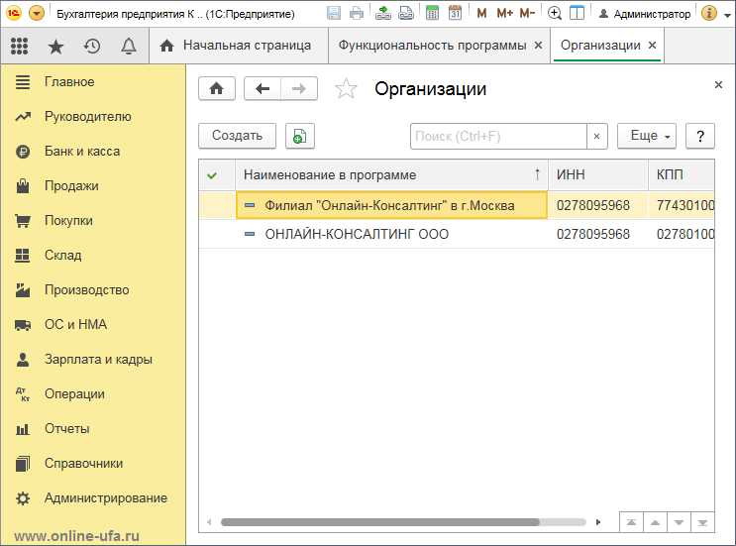Screen dimensions: 736x546
Task: Click the panel layout icon in title bar
Action: (577, 13)
